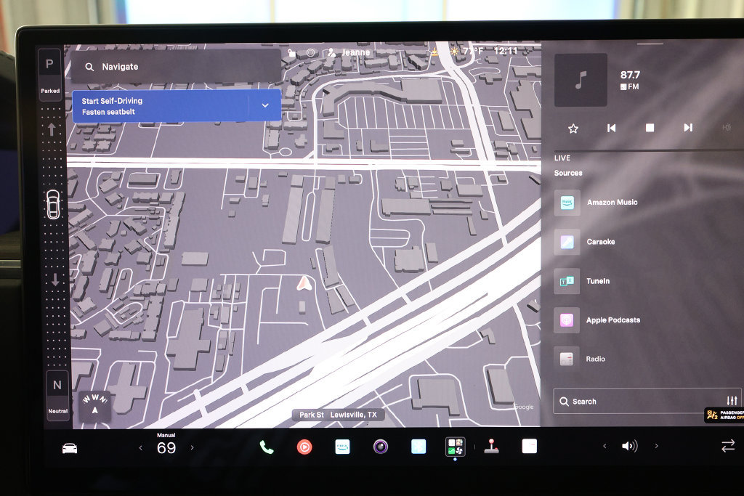
Task: Tap the Navigate search field
Action: point(176,67)
